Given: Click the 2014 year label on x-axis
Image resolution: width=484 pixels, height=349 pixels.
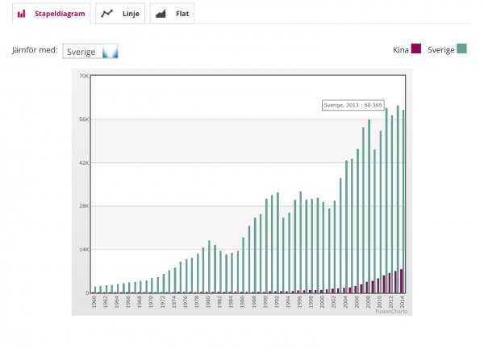Looking at the screenshot, I should click(x=403, y=301).
